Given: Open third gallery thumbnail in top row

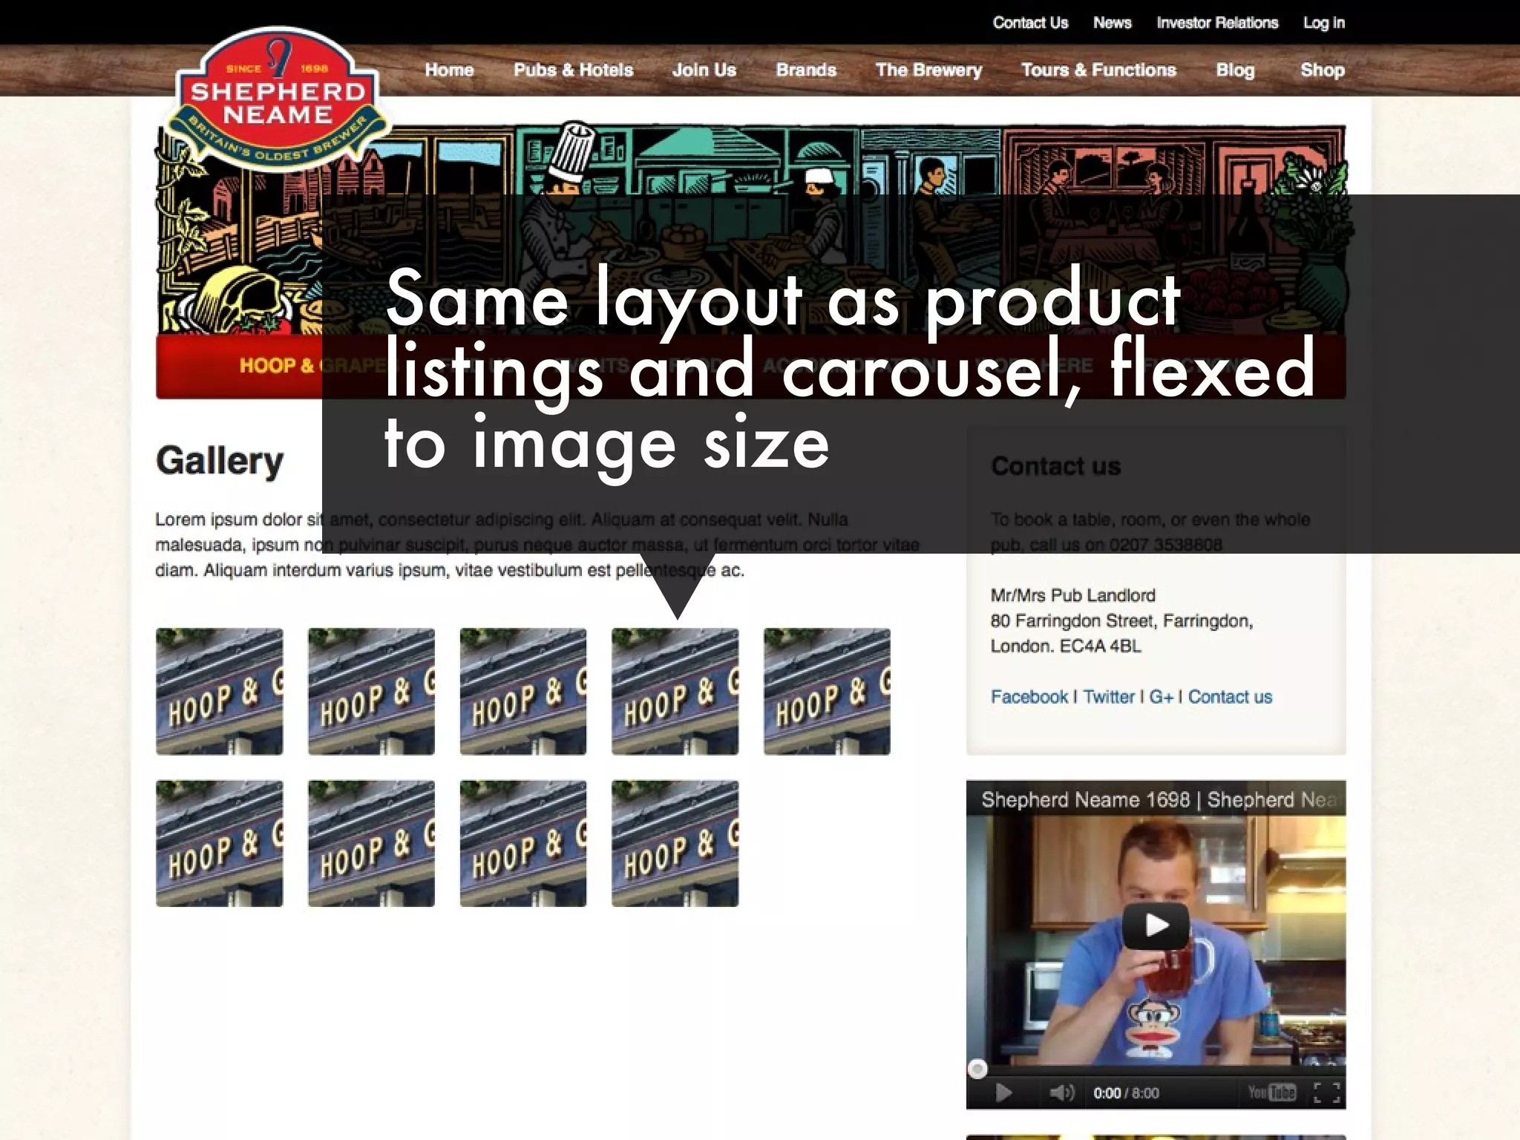Looking at the screenshot, I should click(x=523, y=692).
